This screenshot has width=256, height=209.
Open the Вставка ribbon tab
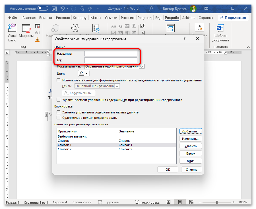pos(46,18)
